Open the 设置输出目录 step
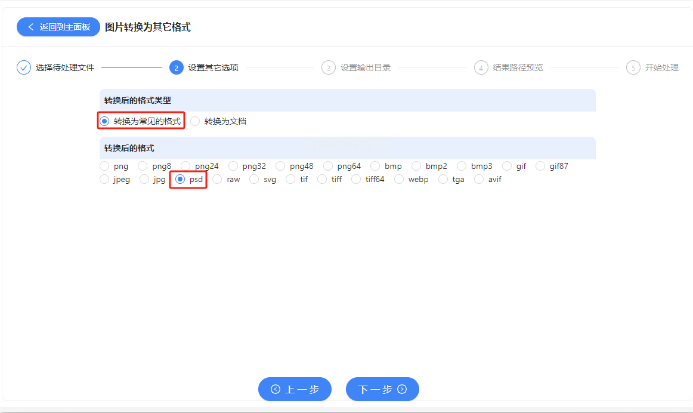The width and height of the screenshot is (693, 413). 366,67
